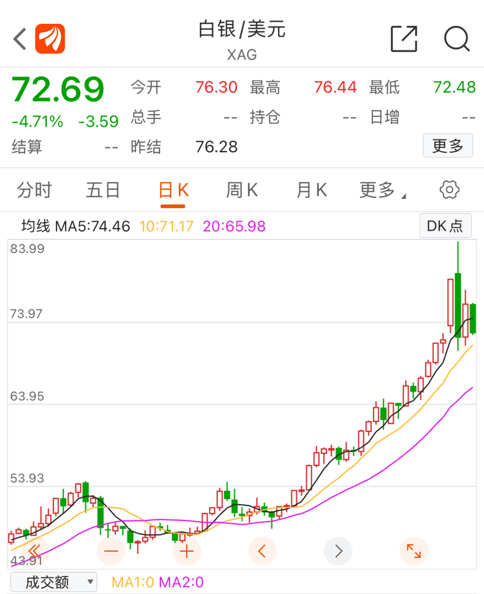
Task: Expand chart to fullscreen
Action: [x=413, y=551]
